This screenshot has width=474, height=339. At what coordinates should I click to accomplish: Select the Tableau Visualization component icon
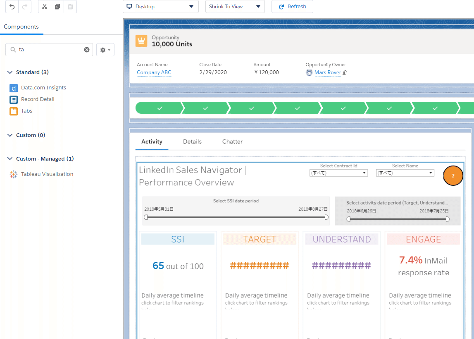pyautogui.click(x=14, y=174)
